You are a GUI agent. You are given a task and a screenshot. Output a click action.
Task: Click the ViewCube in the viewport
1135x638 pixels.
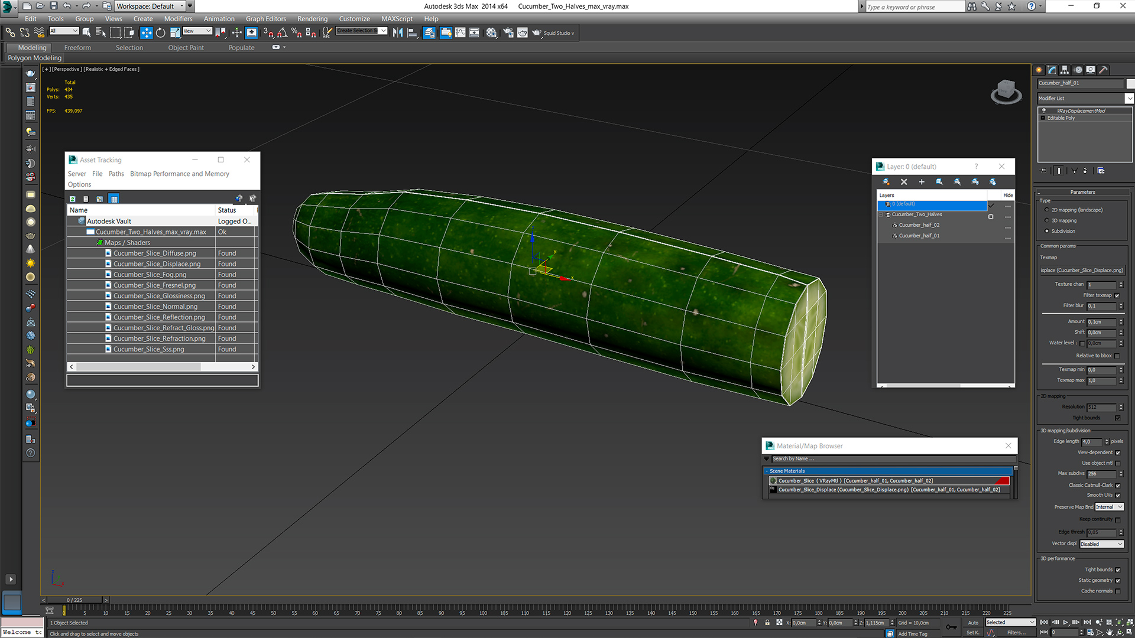tap(1006, 93)
